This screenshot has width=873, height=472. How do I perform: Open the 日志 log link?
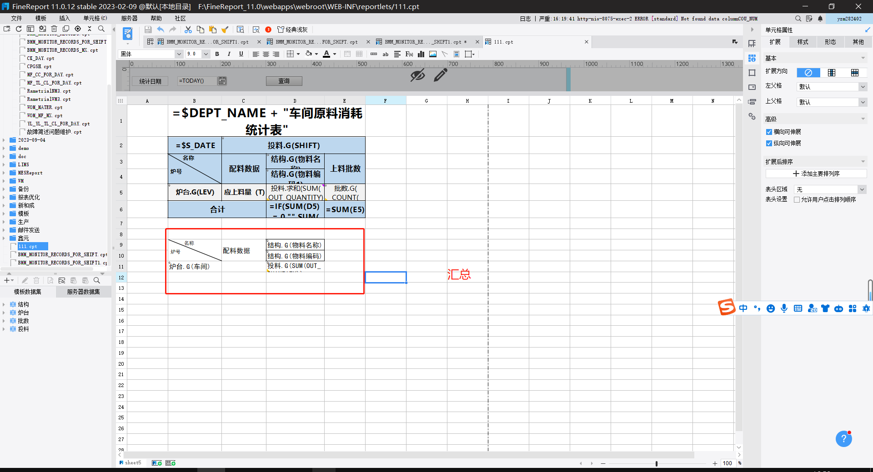525,19
